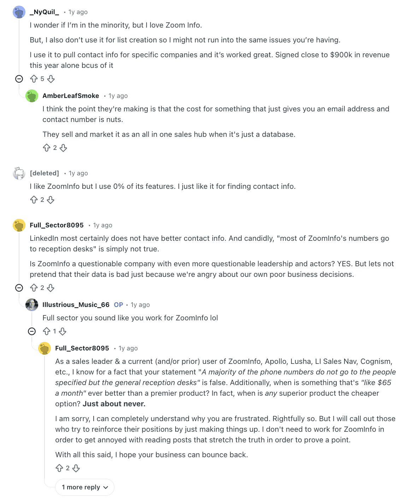Downvote _NyQuil_'s comment
The width and height of the screenshot is (407, 500).
[x=52, y=79]
